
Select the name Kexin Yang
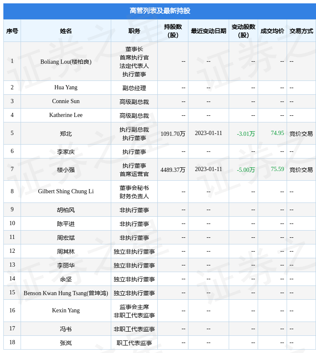[66, 311]
